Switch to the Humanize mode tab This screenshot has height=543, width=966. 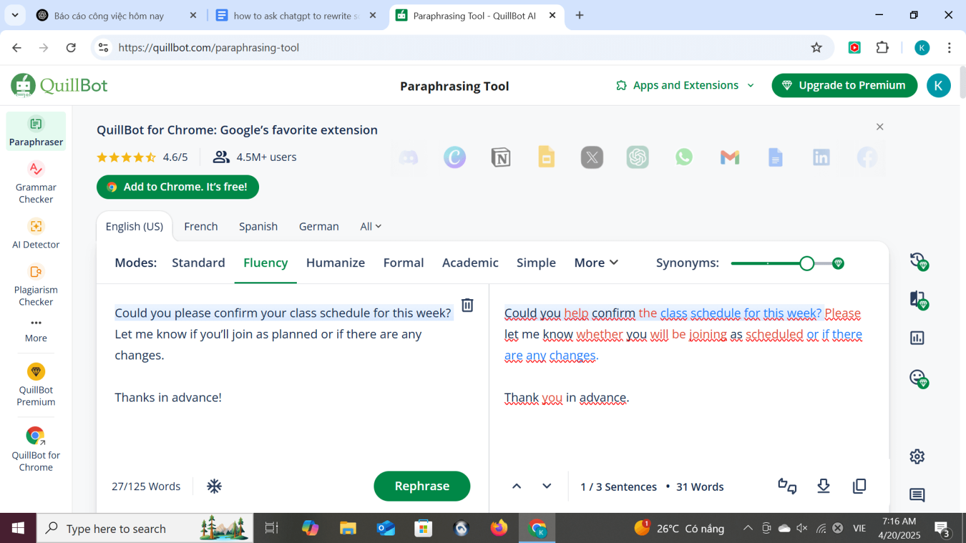335,263
